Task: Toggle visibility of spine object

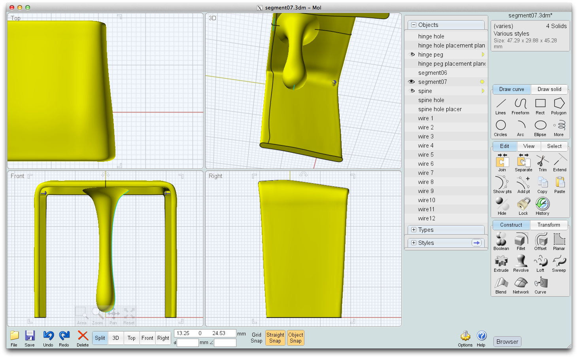Action: 412,91
